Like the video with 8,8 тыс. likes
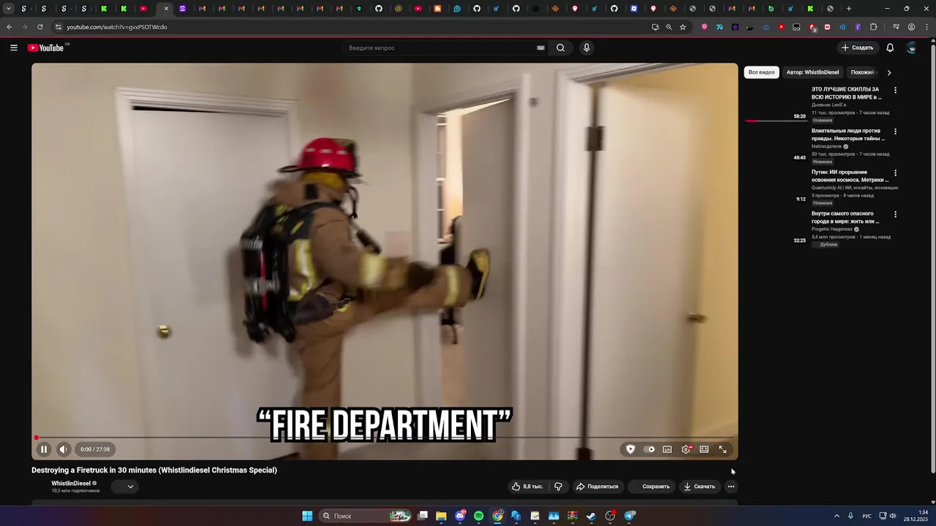This screenshot has height=526, width=936. pos(527,487)
